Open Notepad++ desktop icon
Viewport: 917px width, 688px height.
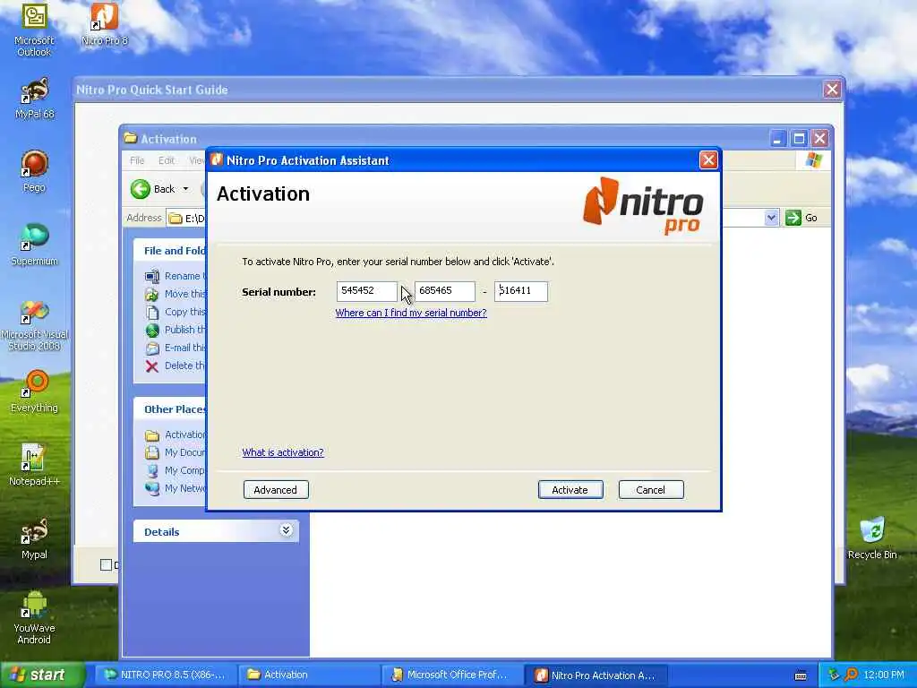[35, 465]
